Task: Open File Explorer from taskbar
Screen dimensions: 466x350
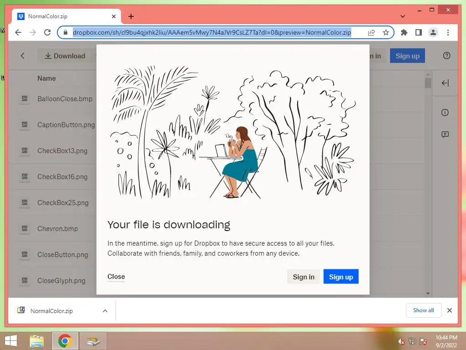Action: tap(37, 341)
